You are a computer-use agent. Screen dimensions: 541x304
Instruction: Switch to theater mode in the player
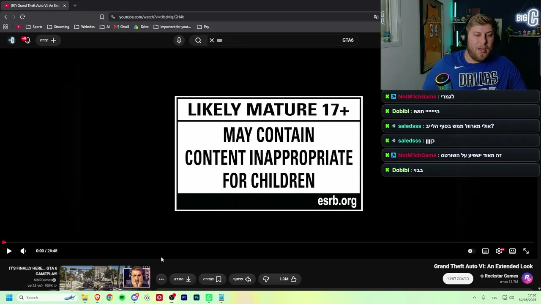(512, 251)
